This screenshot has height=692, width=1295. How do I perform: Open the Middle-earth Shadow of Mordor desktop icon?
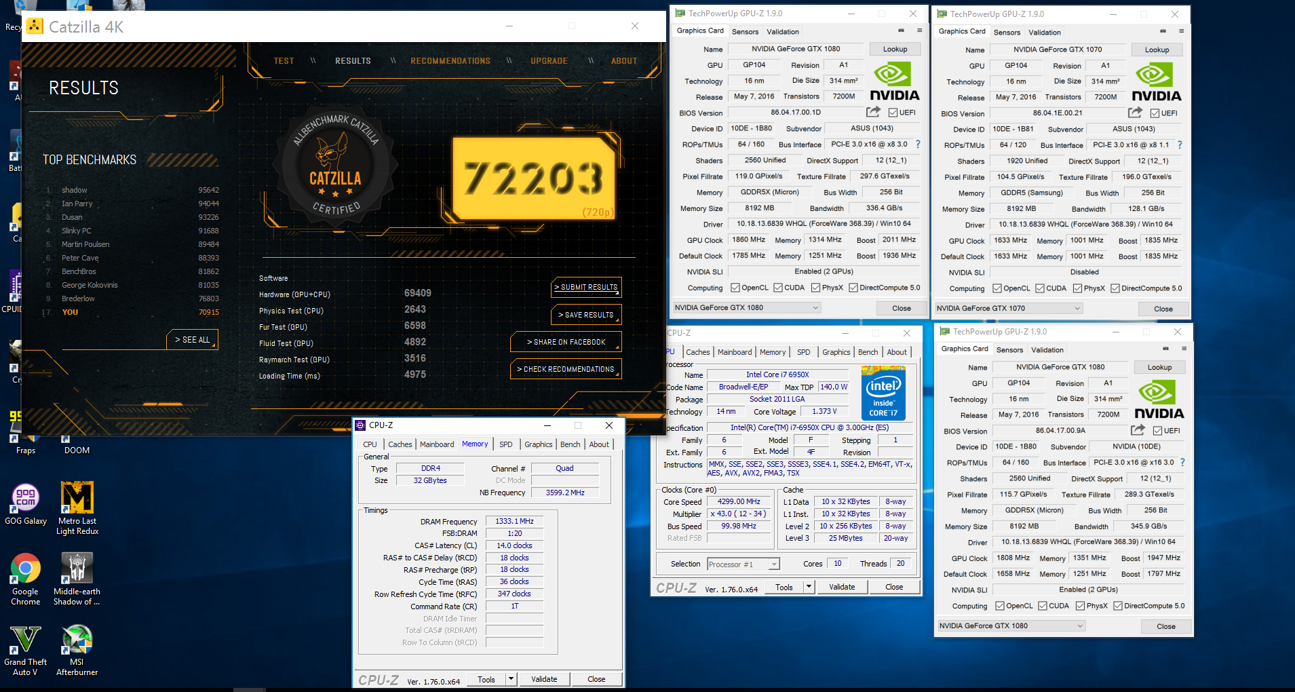(77, 579)
